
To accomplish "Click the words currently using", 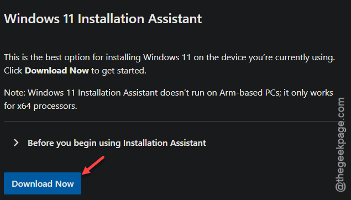I will pyautogui.click(x=305, y=57).
